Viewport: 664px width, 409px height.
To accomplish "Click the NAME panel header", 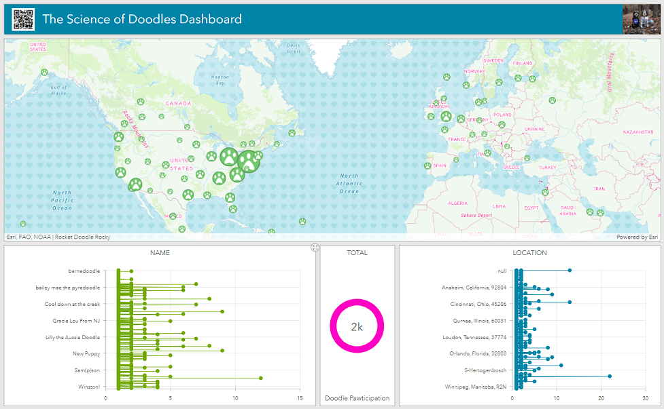I will tap(160, 252).
